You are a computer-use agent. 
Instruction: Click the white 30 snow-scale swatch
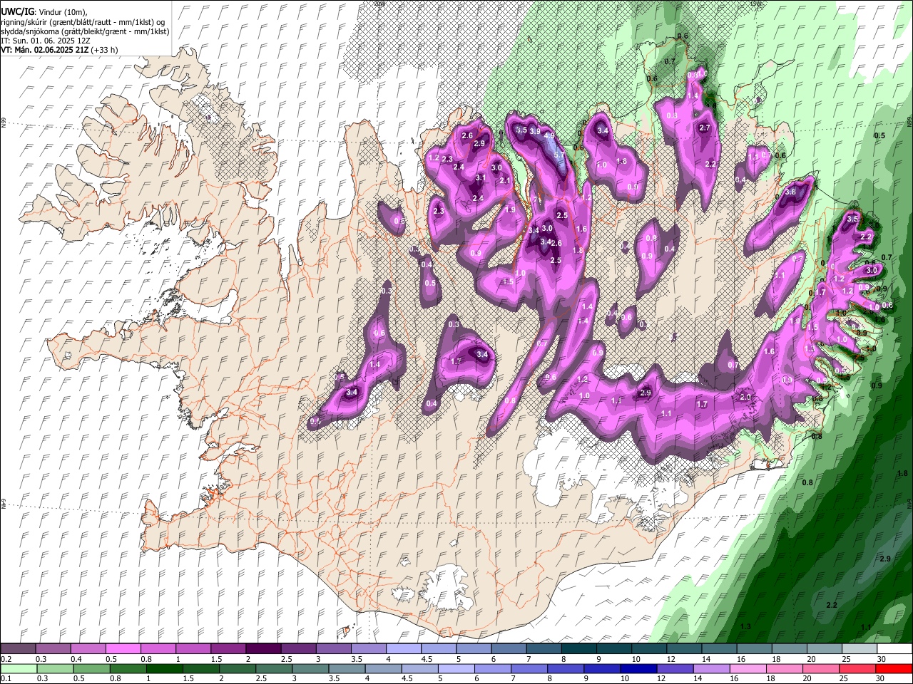pyautogui.click(x=894, y=649)
